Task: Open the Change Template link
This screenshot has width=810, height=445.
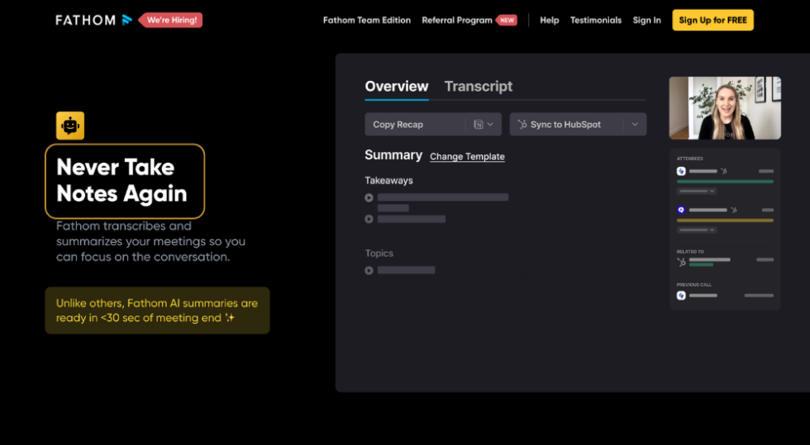Action: (467, 157)
